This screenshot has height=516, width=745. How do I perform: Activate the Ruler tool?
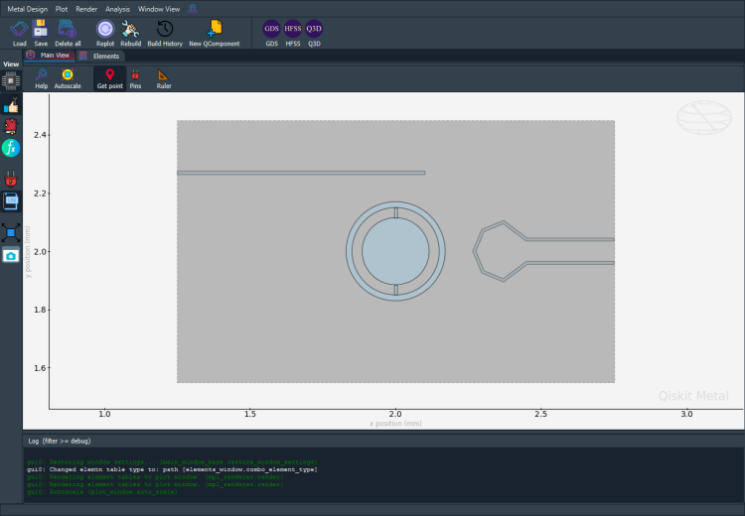click(x=164, y=78)
